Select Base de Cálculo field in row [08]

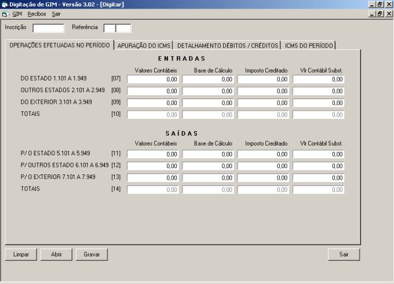pyautogui.click(x=208, y=91)
